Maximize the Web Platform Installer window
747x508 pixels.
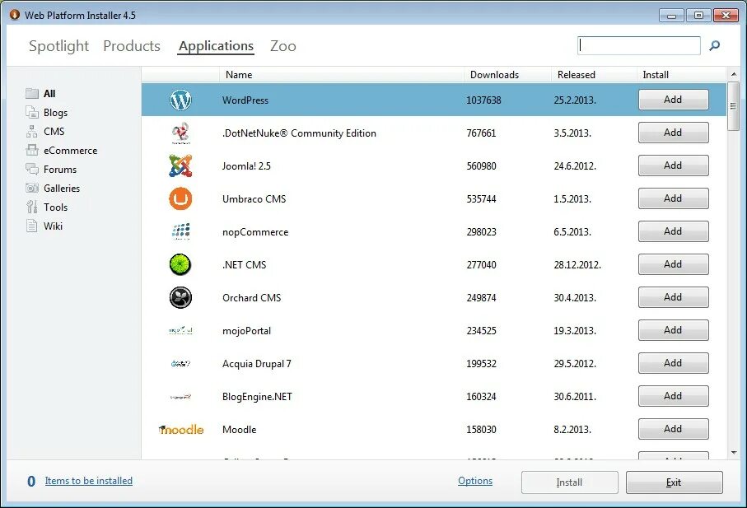coord(698,16)
